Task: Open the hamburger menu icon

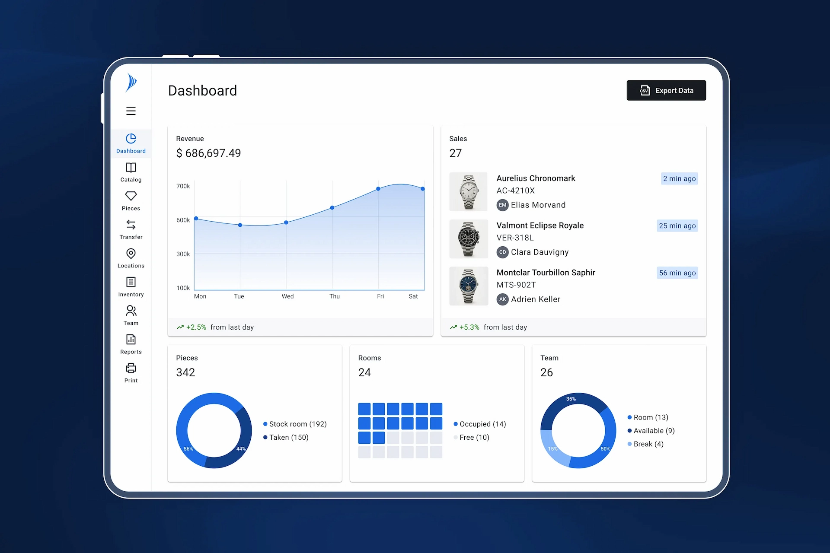Action: click(131, 111)
